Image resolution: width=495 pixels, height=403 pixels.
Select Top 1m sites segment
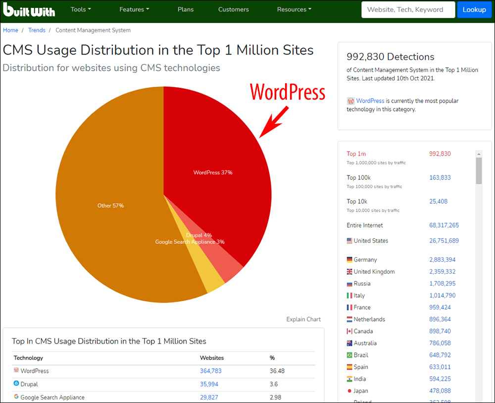pyautogui.click(x=356, y=154)
